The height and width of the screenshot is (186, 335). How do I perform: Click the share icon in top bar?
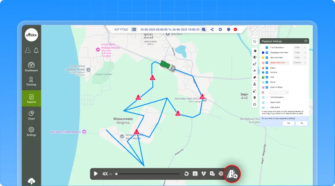pyautogui.click(x=212, y=29)
